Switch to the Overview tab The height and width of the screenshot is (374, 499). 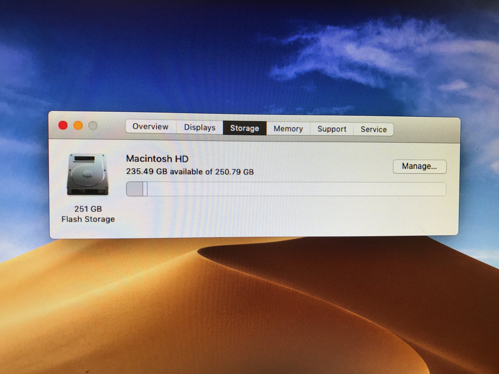(x=151, y=127)
